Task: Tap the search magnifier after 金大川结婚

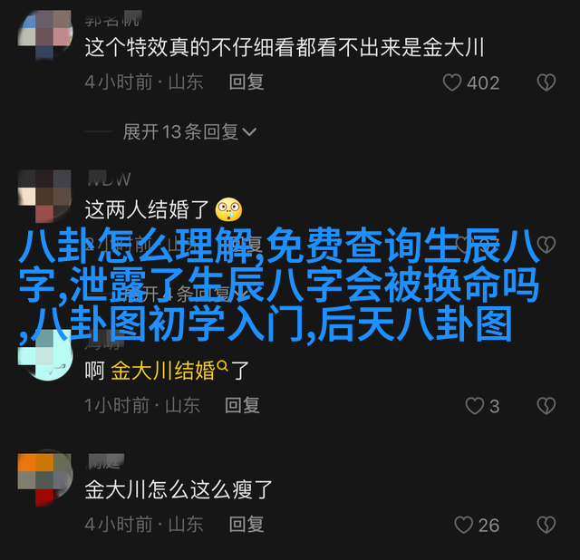Action: [222, 366]
